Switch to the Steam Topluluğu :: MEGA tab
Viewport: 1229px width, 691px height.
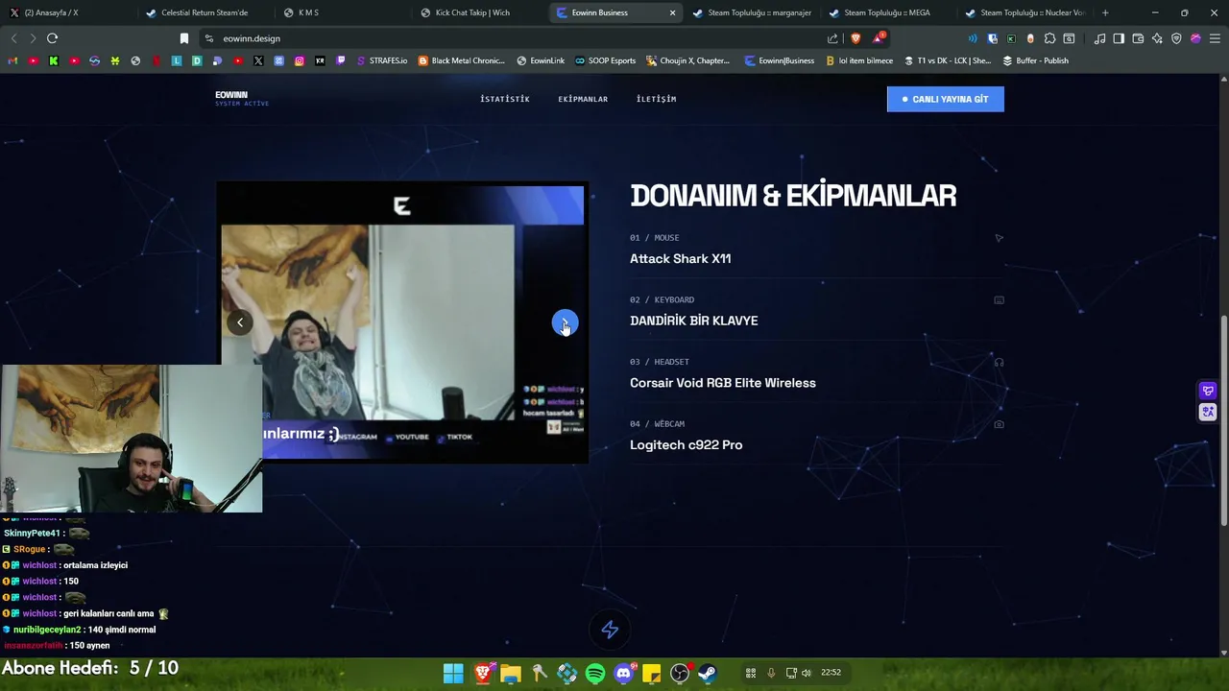[888, 12]
